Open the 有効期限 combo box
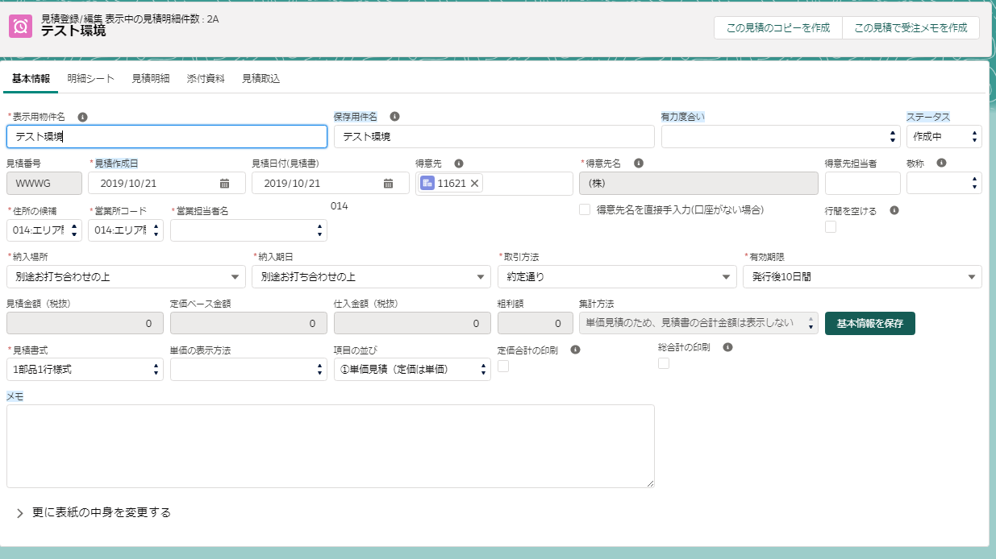This screenshot has width=996, height=559. (x=862, y=277)
